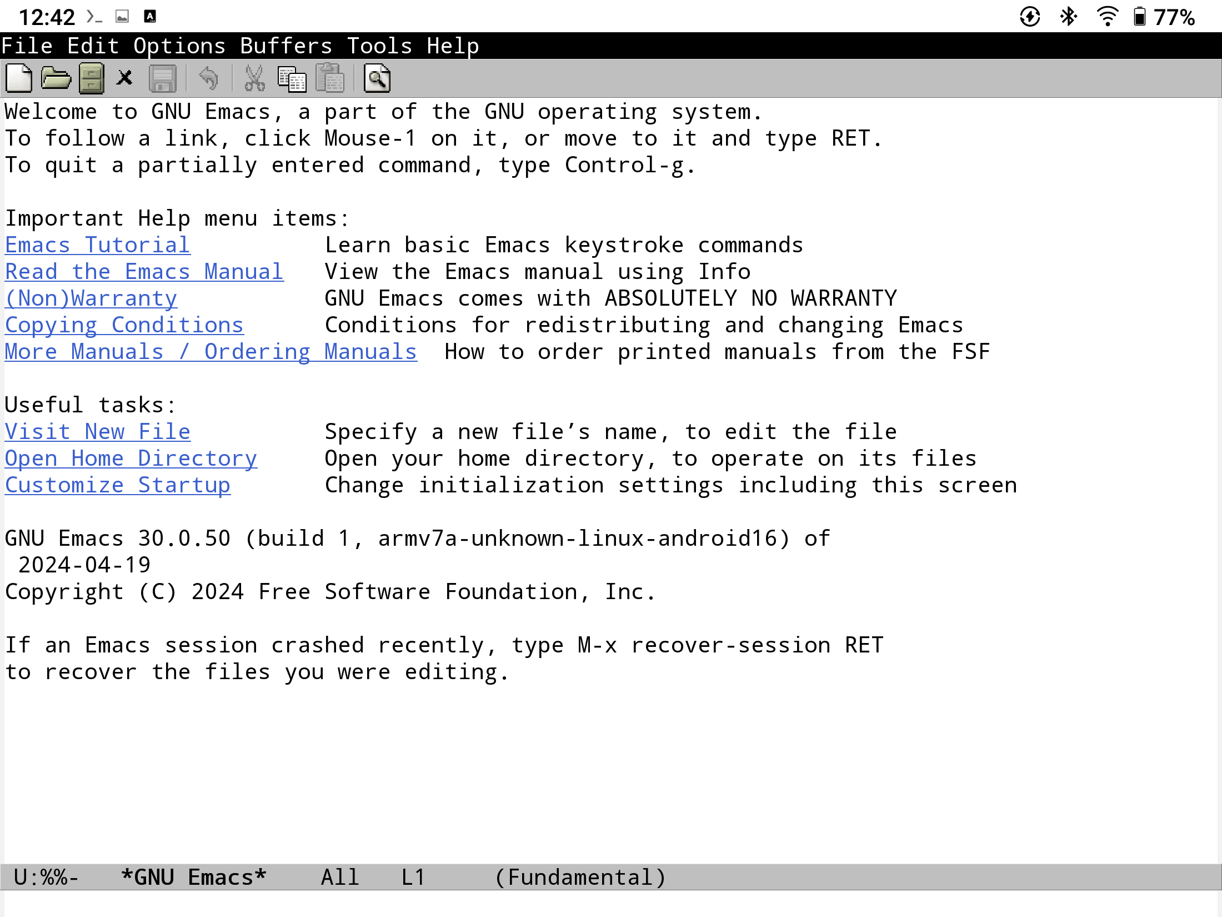The height and width of the screenshot is (917, 1222).
Task: Cut text with the scissors icon
Action: (x=254, y=78)
